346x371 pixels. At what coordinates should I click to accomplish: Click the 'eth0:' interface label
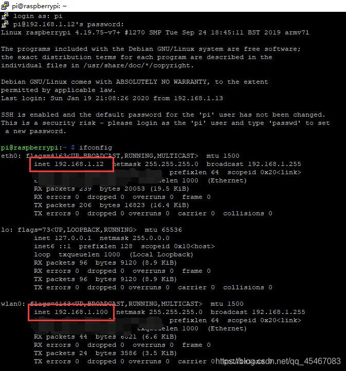click(11, 156)
